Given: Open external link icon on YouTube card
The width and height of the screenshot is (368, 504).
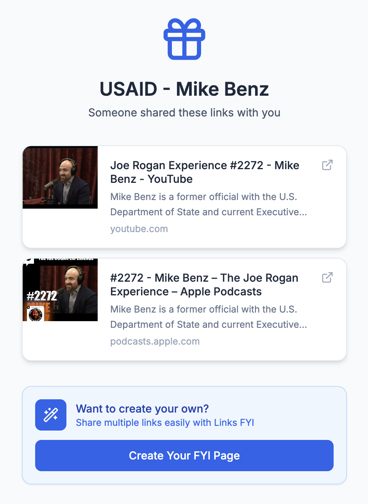Looking at the screenshot, I should coord(327,165).
